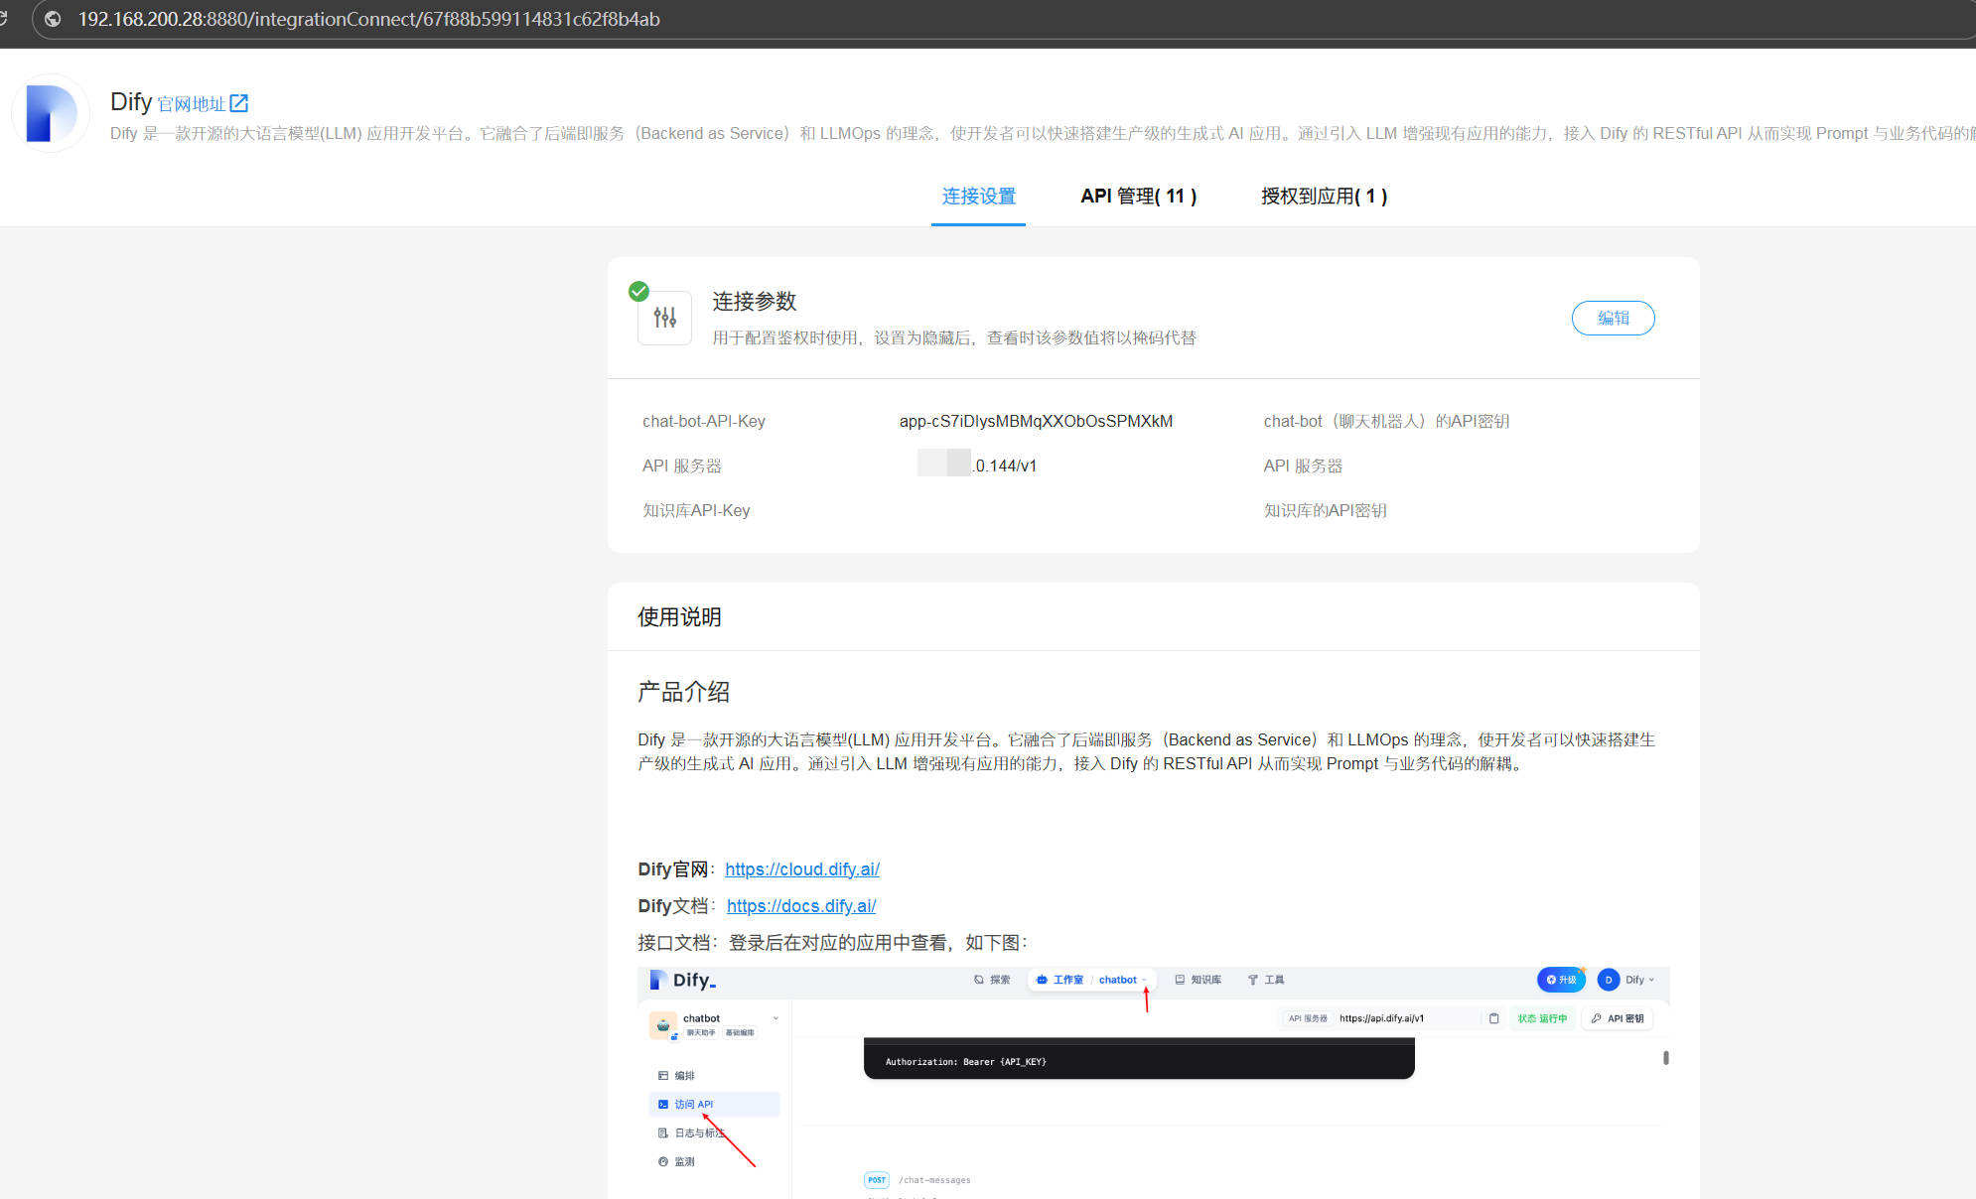Expand the chatbot app chevron in embedded sidebar
The height and width of the screenshot is (1199, 1976).
(x=776, y=1018)
